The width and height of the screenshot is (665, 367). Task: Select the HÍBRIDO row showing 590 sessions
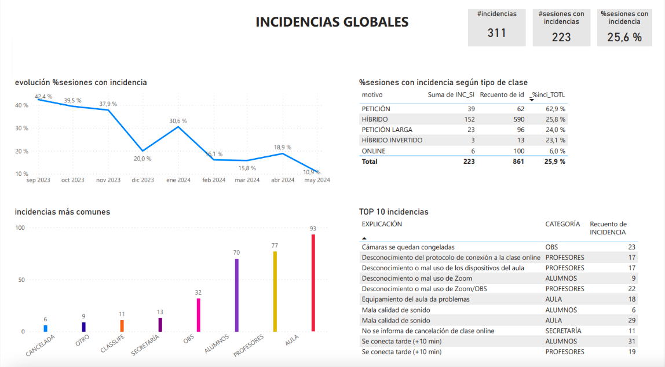tap(405, 119)
